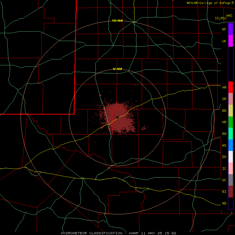Click the ND legend label

(224, 203)
